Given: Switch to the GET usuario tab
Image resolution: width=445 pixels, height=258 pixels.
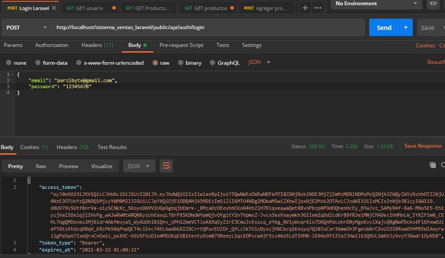Looking at the screenshot, I should [x=89, y=8].
